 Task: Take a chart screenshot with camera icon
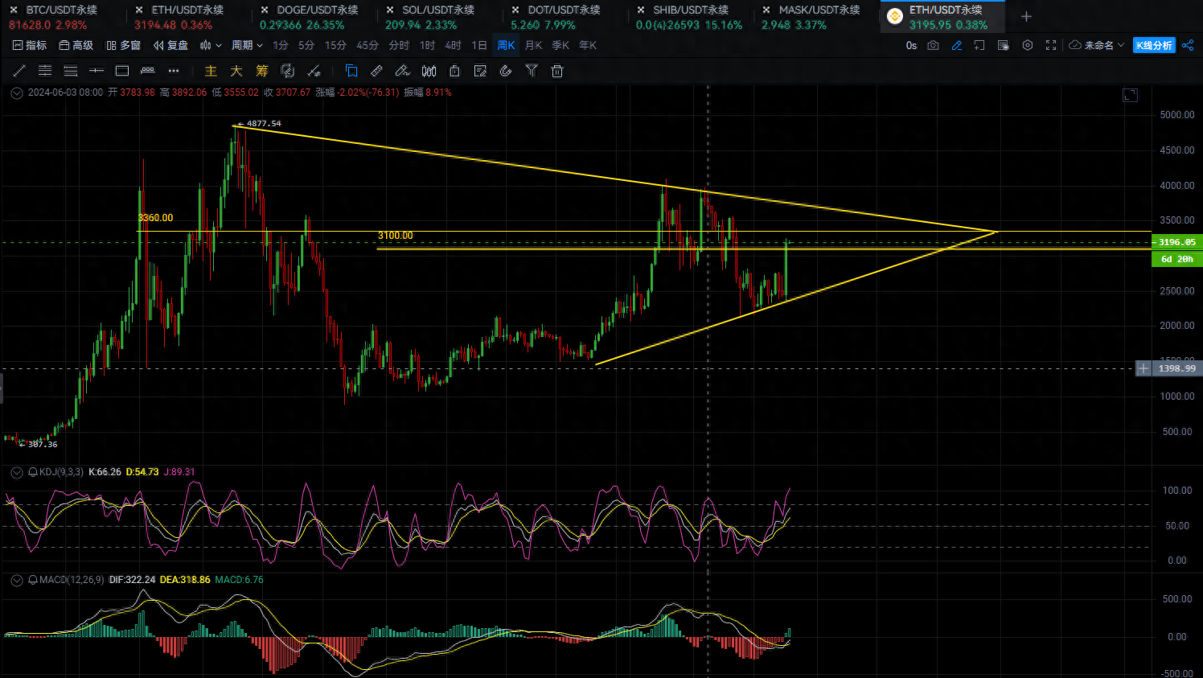point(933,45)
